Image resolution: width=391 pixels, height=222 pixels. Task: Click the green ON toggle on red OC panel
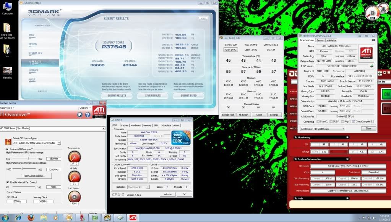[x=386, y=94]
